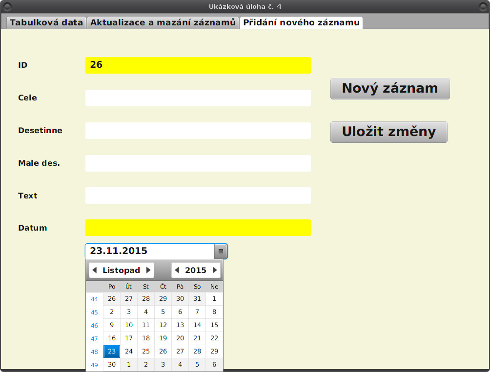The image size is (490, 372).
Task: Click the yellow Datum field
Action: 198,227
